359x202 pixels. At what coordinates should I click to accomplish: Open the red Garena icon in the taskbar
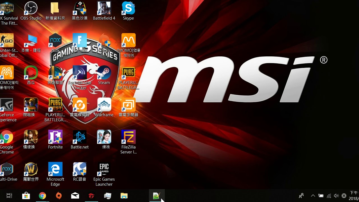[91, 196]
